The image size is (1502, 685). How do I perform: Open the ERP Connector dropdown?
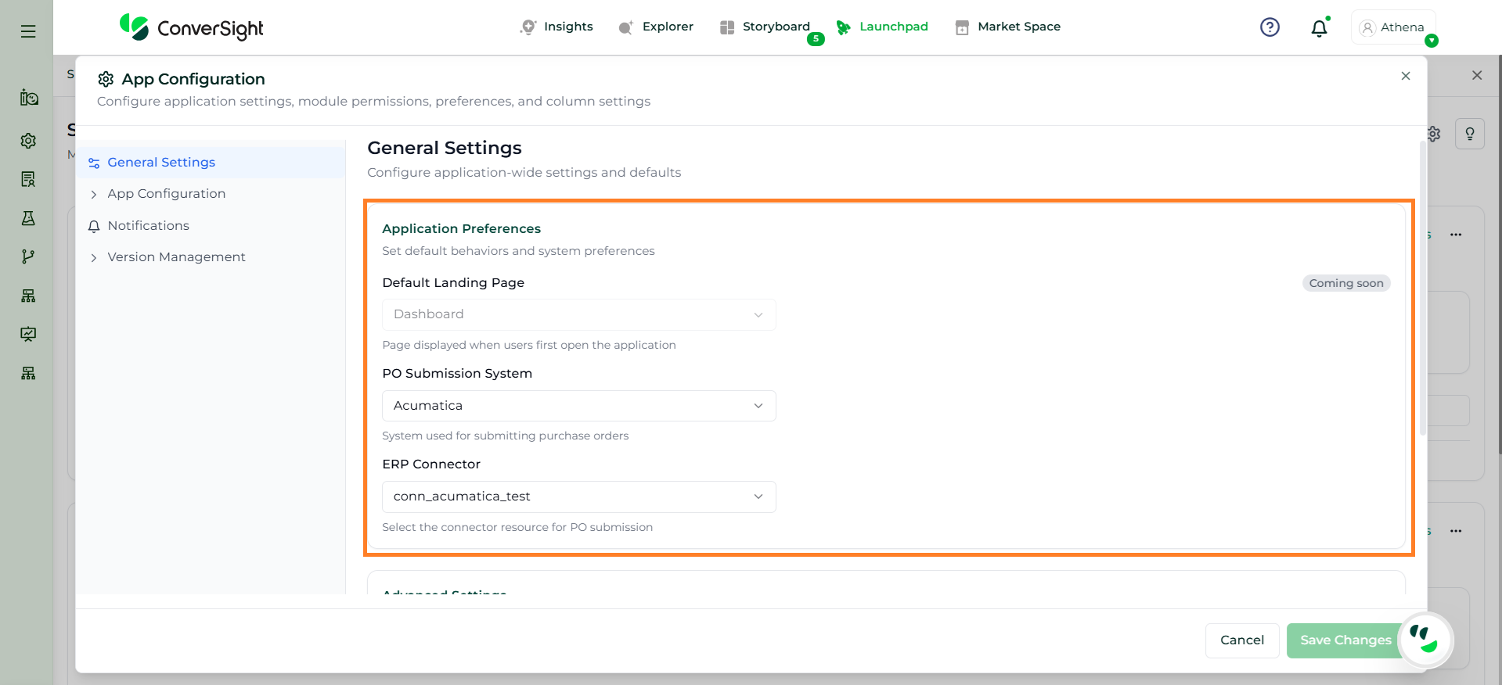pyautogui.click(x=578, y=497)
